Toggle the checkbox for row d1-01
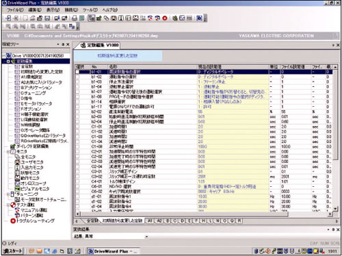The width and height of the screenshot is (342, 256). [x=77, y=196]
